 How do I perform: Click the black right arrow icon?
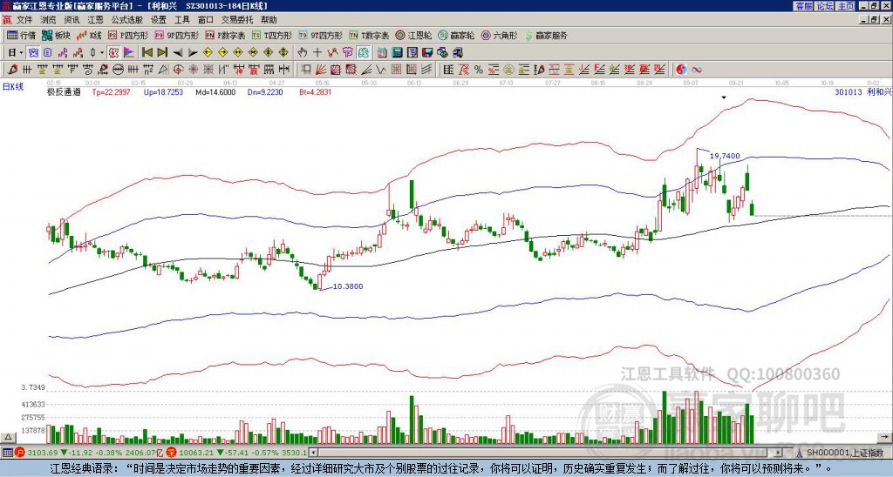[193, 53]
